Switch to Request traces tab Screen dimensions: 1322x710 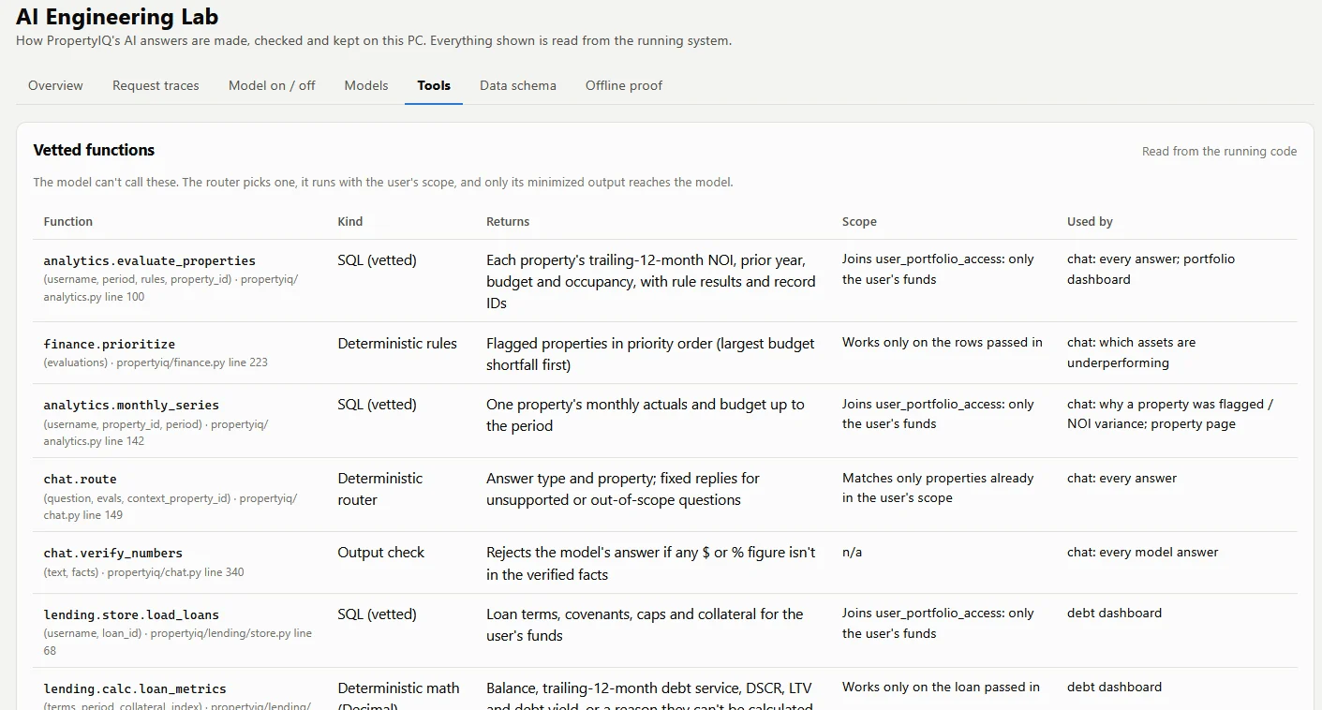tap(156, 85)
